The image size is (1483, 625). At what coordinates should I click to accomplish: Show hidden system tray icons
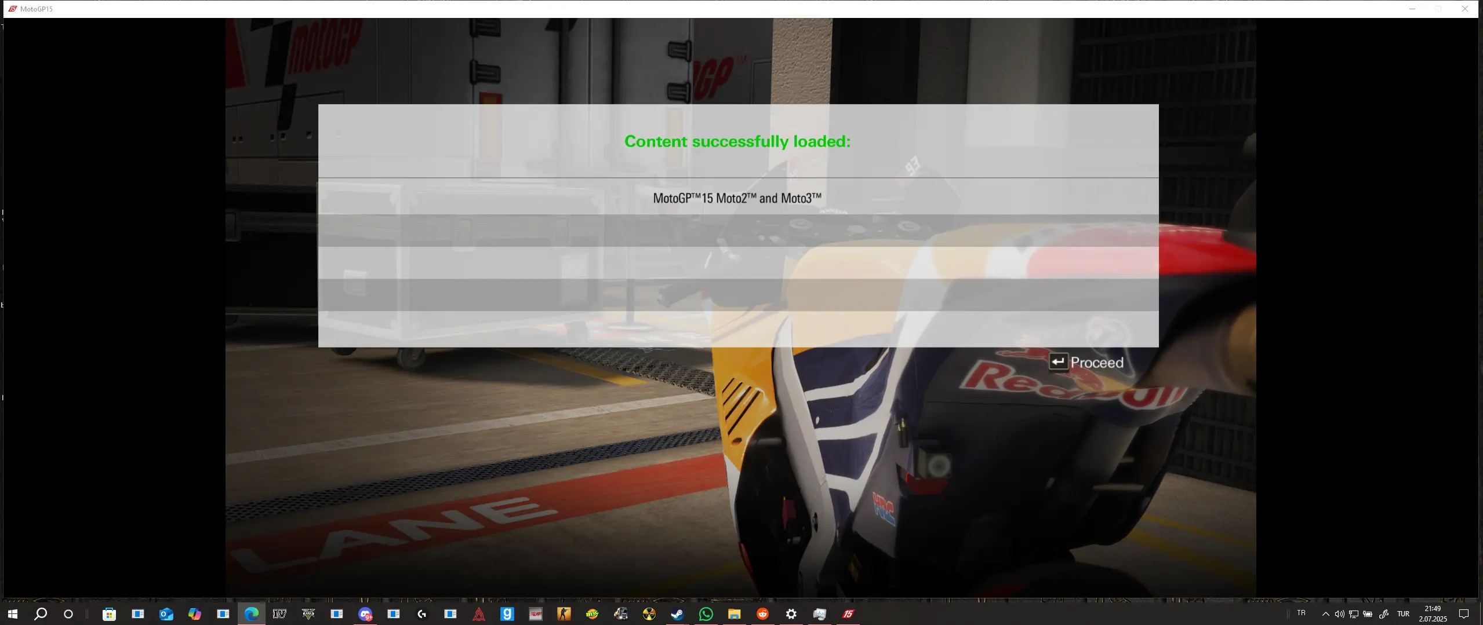(x=1326, y=614)
